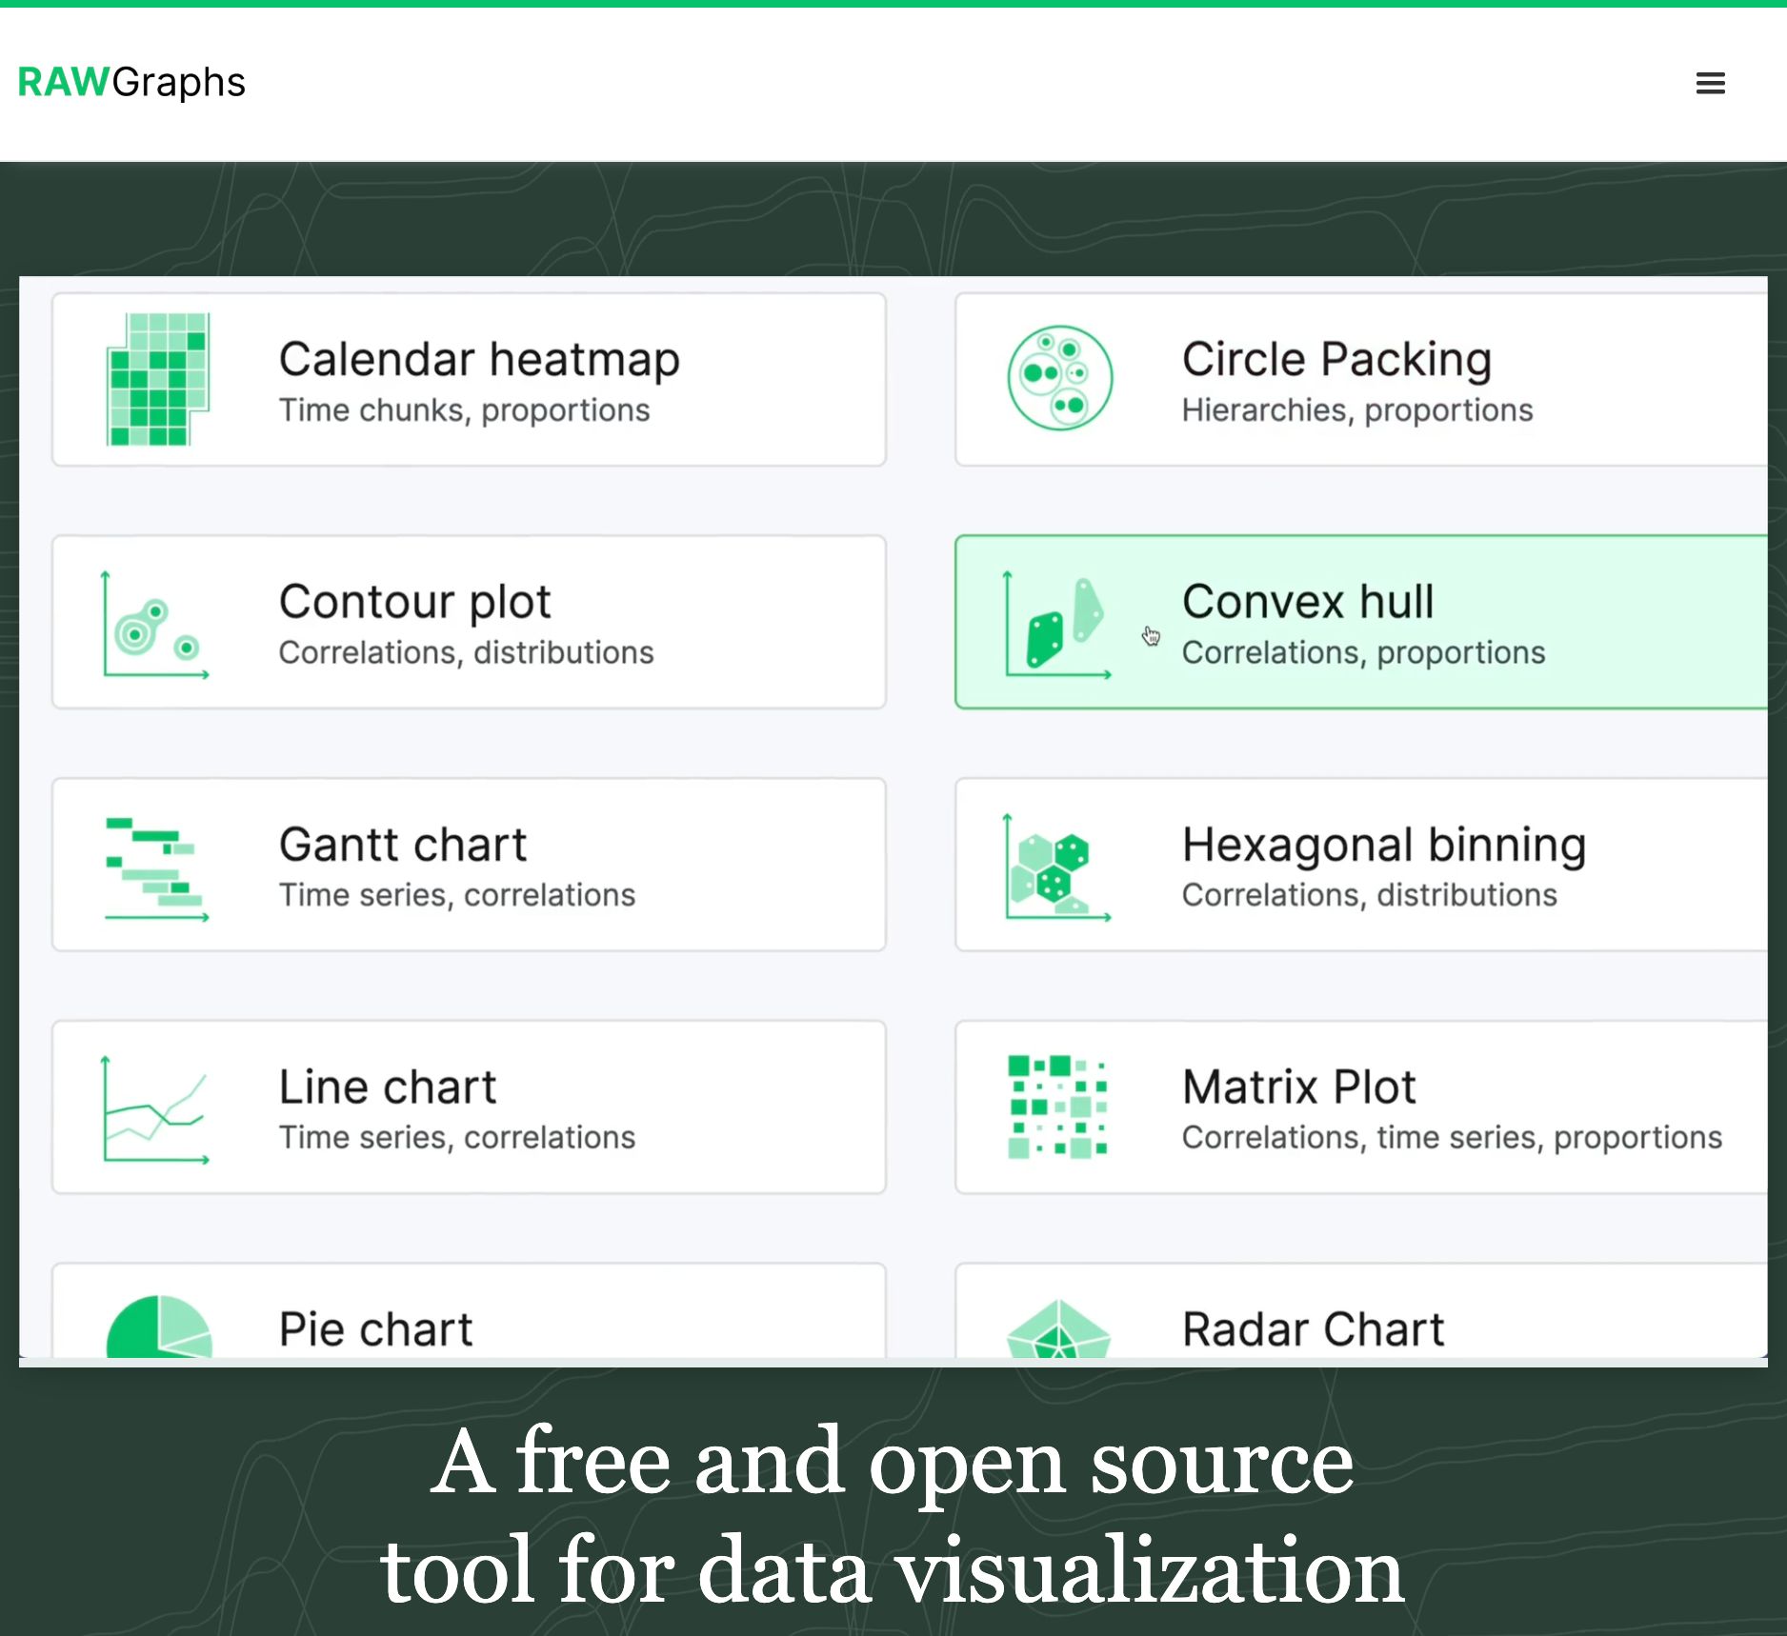
Task: Choose the Matrix Plot title text
Action: pos(1298,1087)
